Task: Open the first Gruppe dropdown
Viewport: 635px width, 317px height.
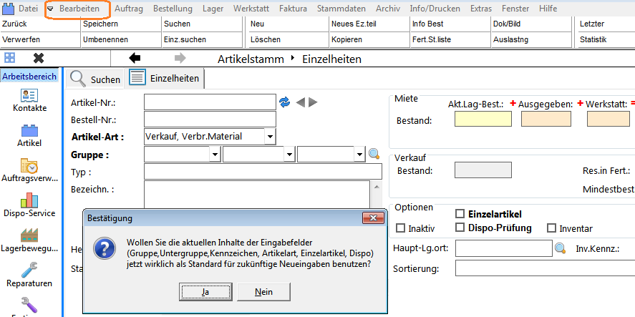Action: coord(215,155)
